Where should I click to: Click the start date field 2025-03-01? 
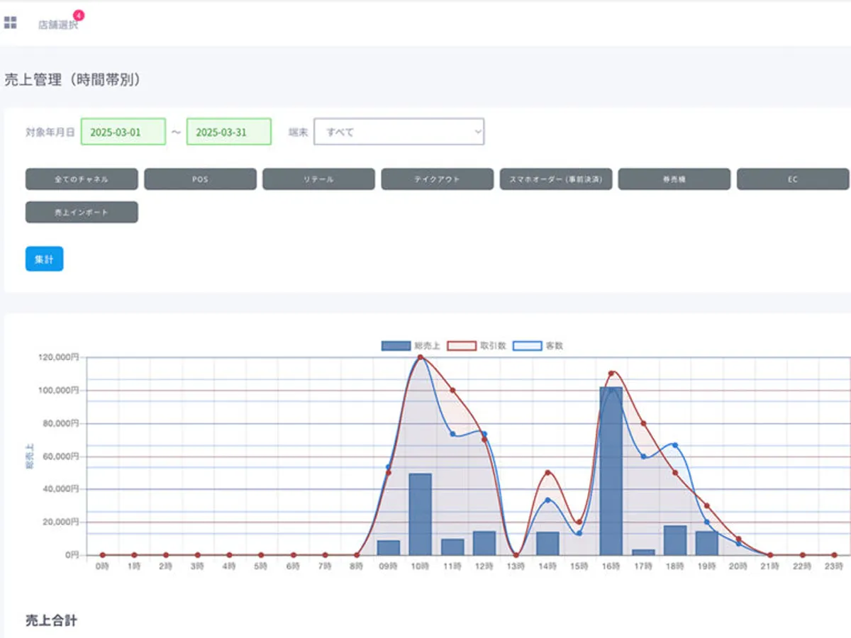point(123,132)
